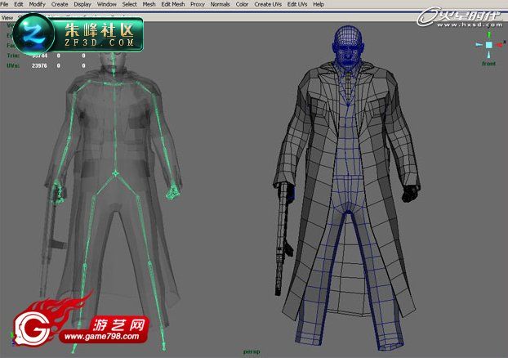Open the File menu
508x358 pixels.
[x=4, y=4]
